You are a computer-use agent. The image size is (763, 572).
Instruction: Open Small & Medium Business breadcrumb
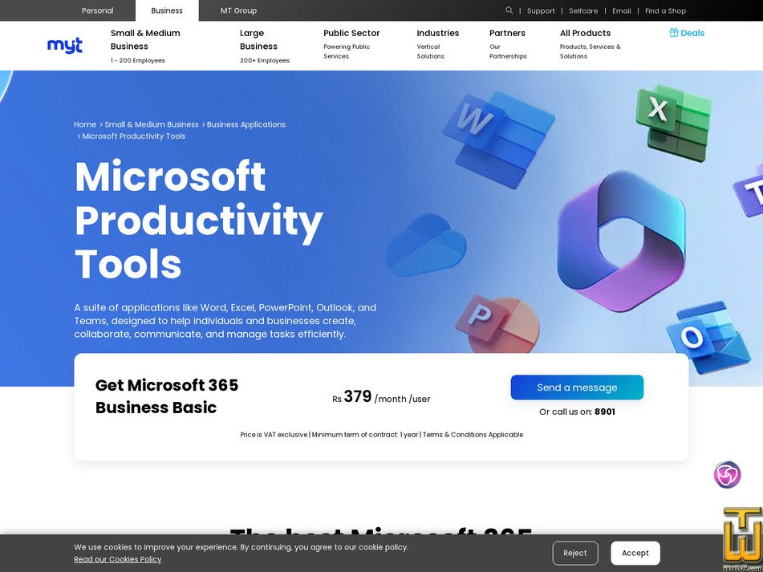click(152, 124)
